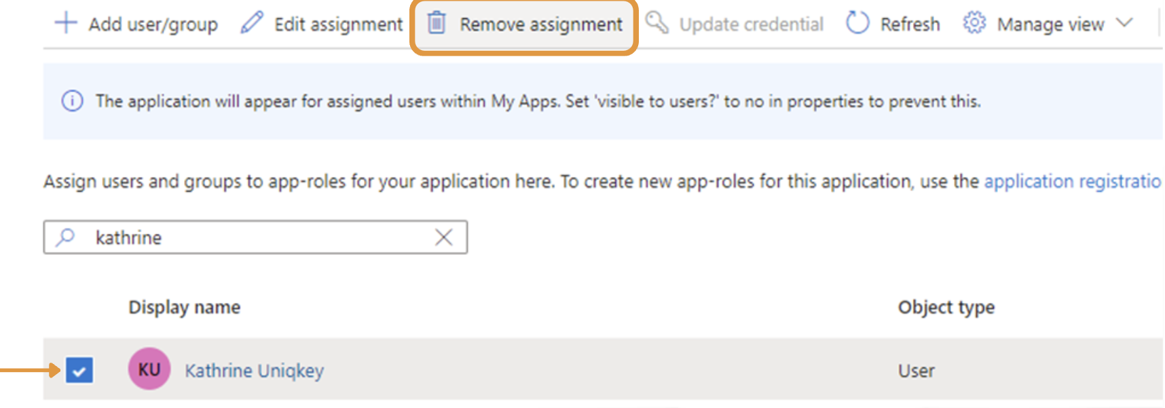Click the User object type cell

(917, 371)
